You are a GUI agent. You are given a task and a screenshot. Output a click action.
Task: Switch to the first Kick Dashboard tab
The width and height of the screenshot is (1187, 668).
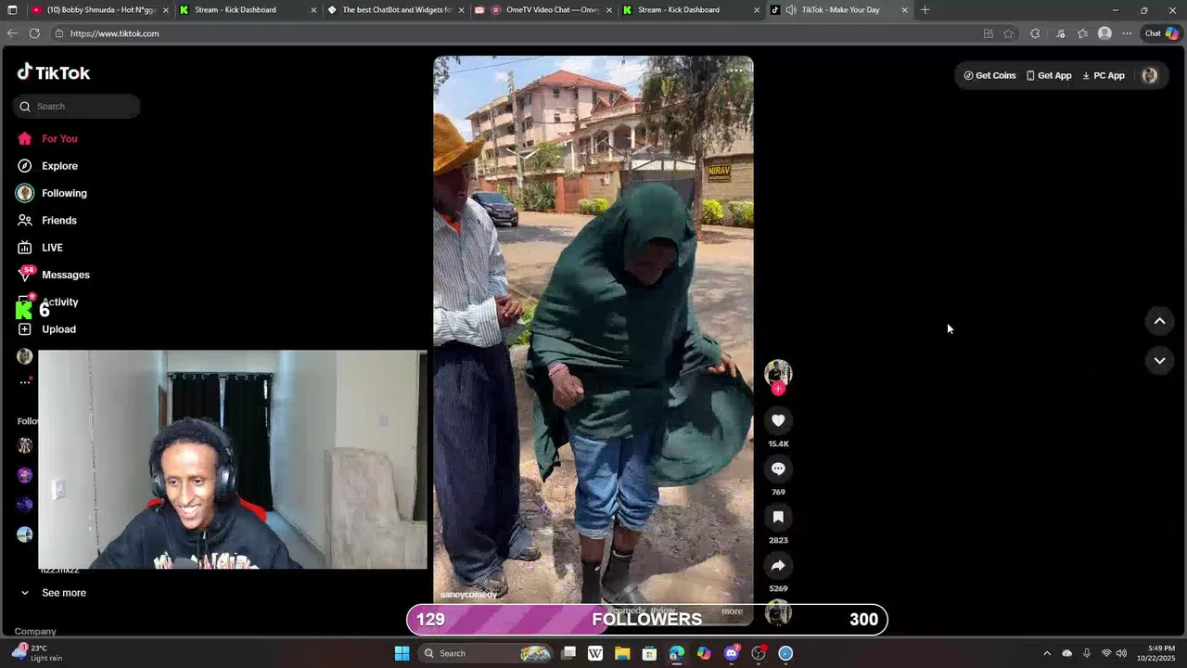[x=248, y=10]
